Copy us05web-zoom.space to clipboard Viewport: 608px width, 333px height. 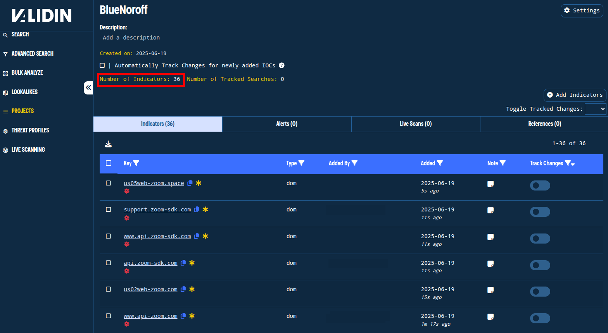[x=190, y=183]
